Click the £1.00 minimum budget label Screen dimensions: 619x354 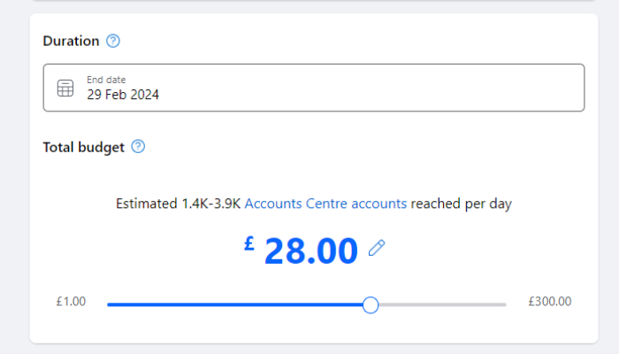tap(71, 301)
